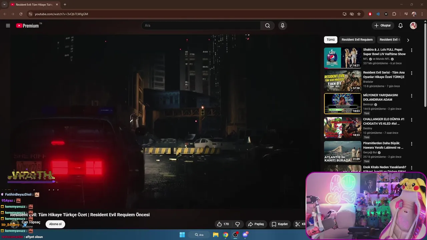Open File Explorer from taskbar

tap(216, 235)
